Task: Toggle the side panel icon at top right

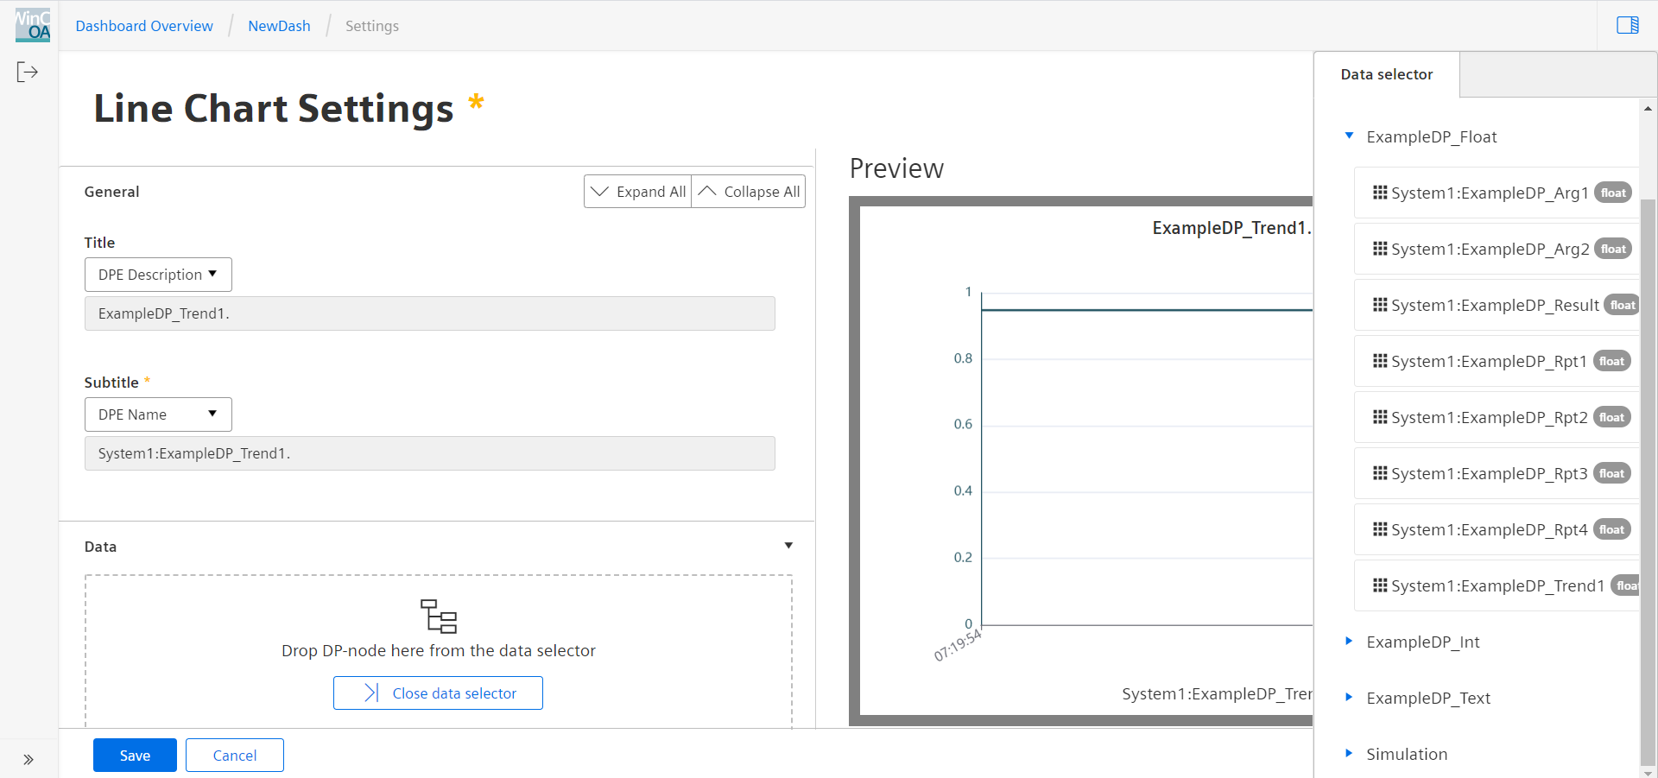Action: click(1627, 25)
